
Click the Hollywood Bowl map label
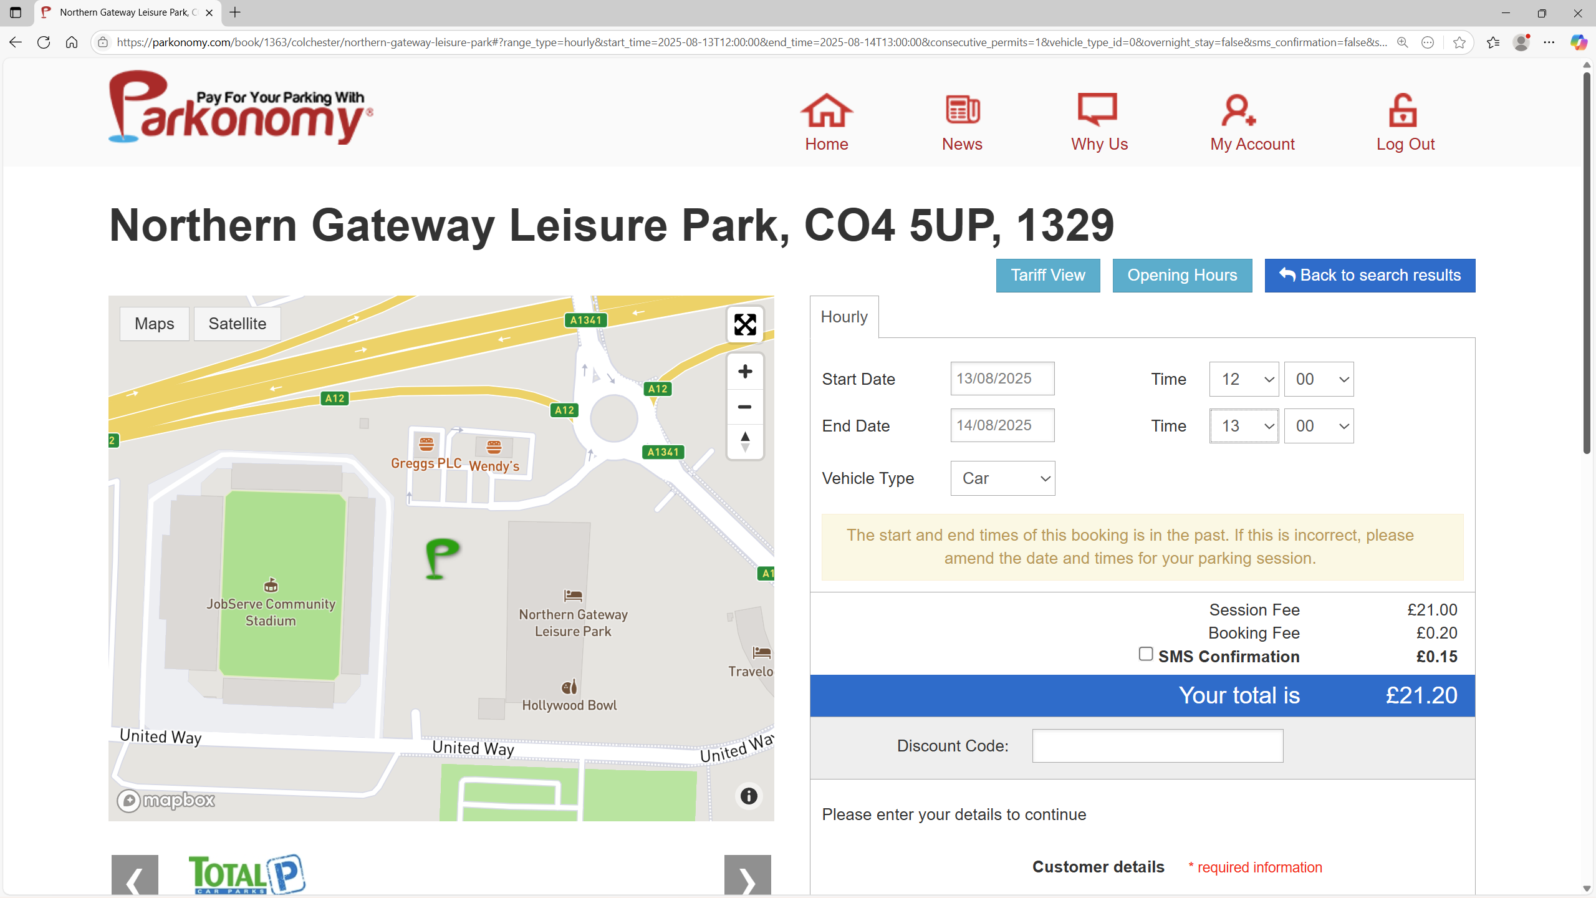[569, 705]
